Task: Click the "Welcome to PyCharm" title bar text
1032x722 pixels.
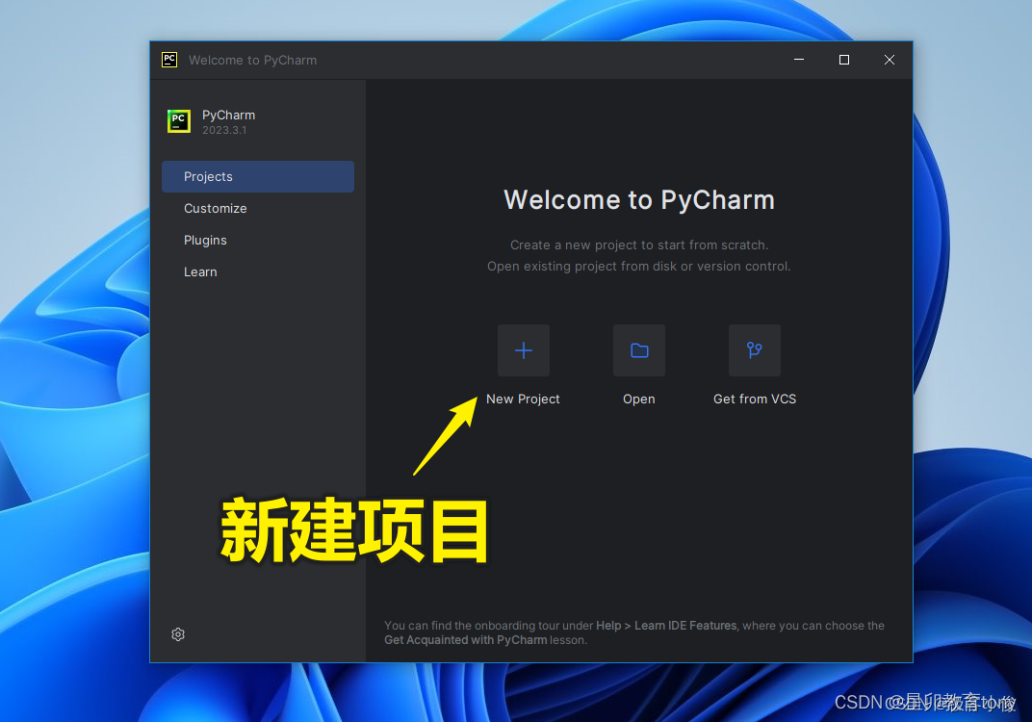Action: click(x=253, y=60)
